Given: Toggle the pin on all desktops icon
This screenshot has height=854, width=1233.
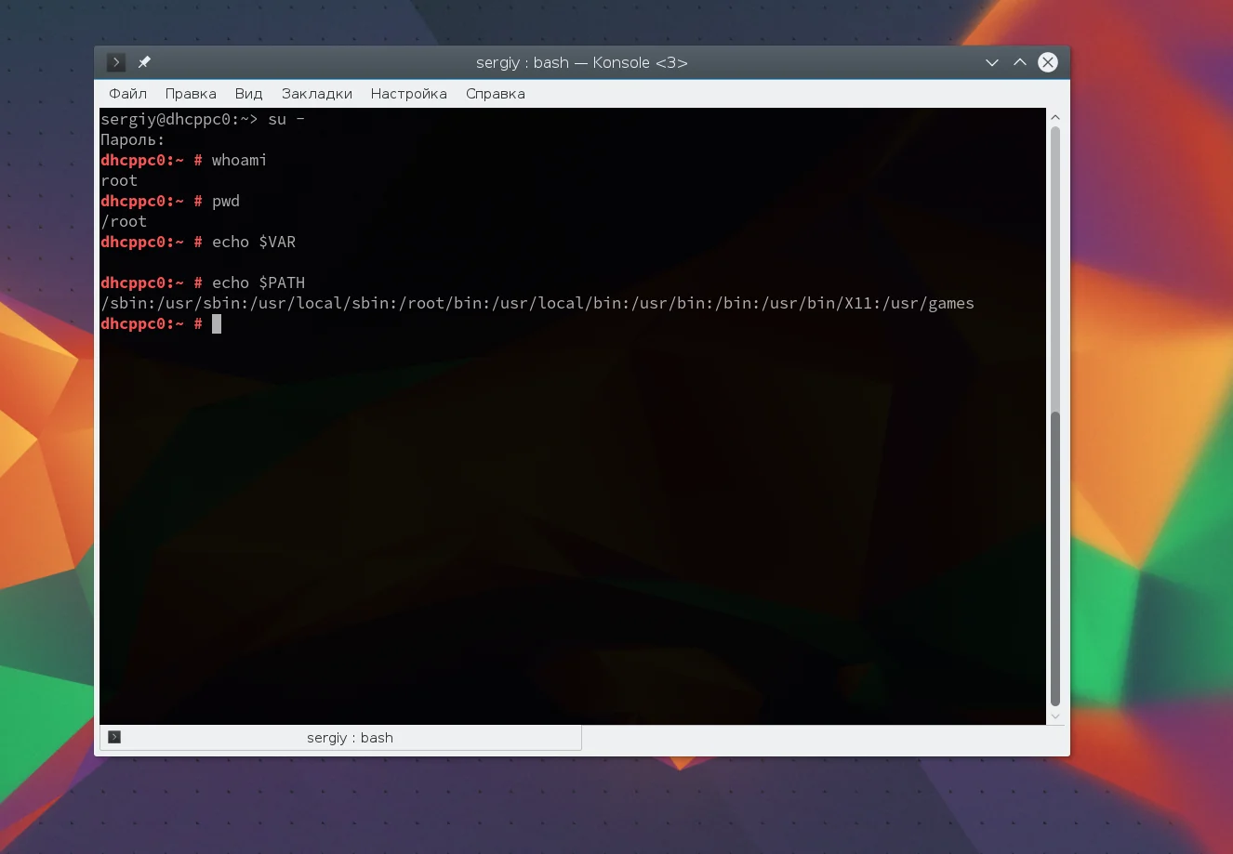Looking at the screenshot, I should [144, 62].
